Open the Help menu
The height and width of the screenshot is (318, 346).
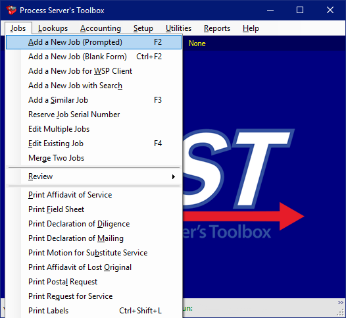(x=251, y=28)
